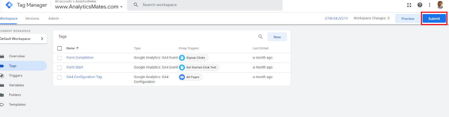Viewport: 449px width, 117px height.
Task: Expand the Default Workspace selector
Action: (23, 39)
